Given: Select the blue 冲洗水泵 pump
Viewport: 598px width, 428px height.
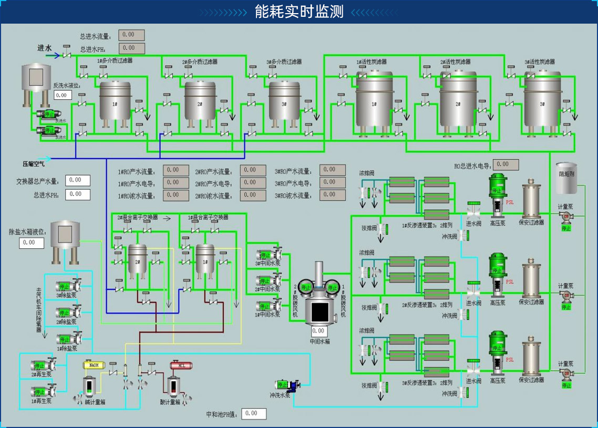Looking at the screenshot, I should (287, 386).
